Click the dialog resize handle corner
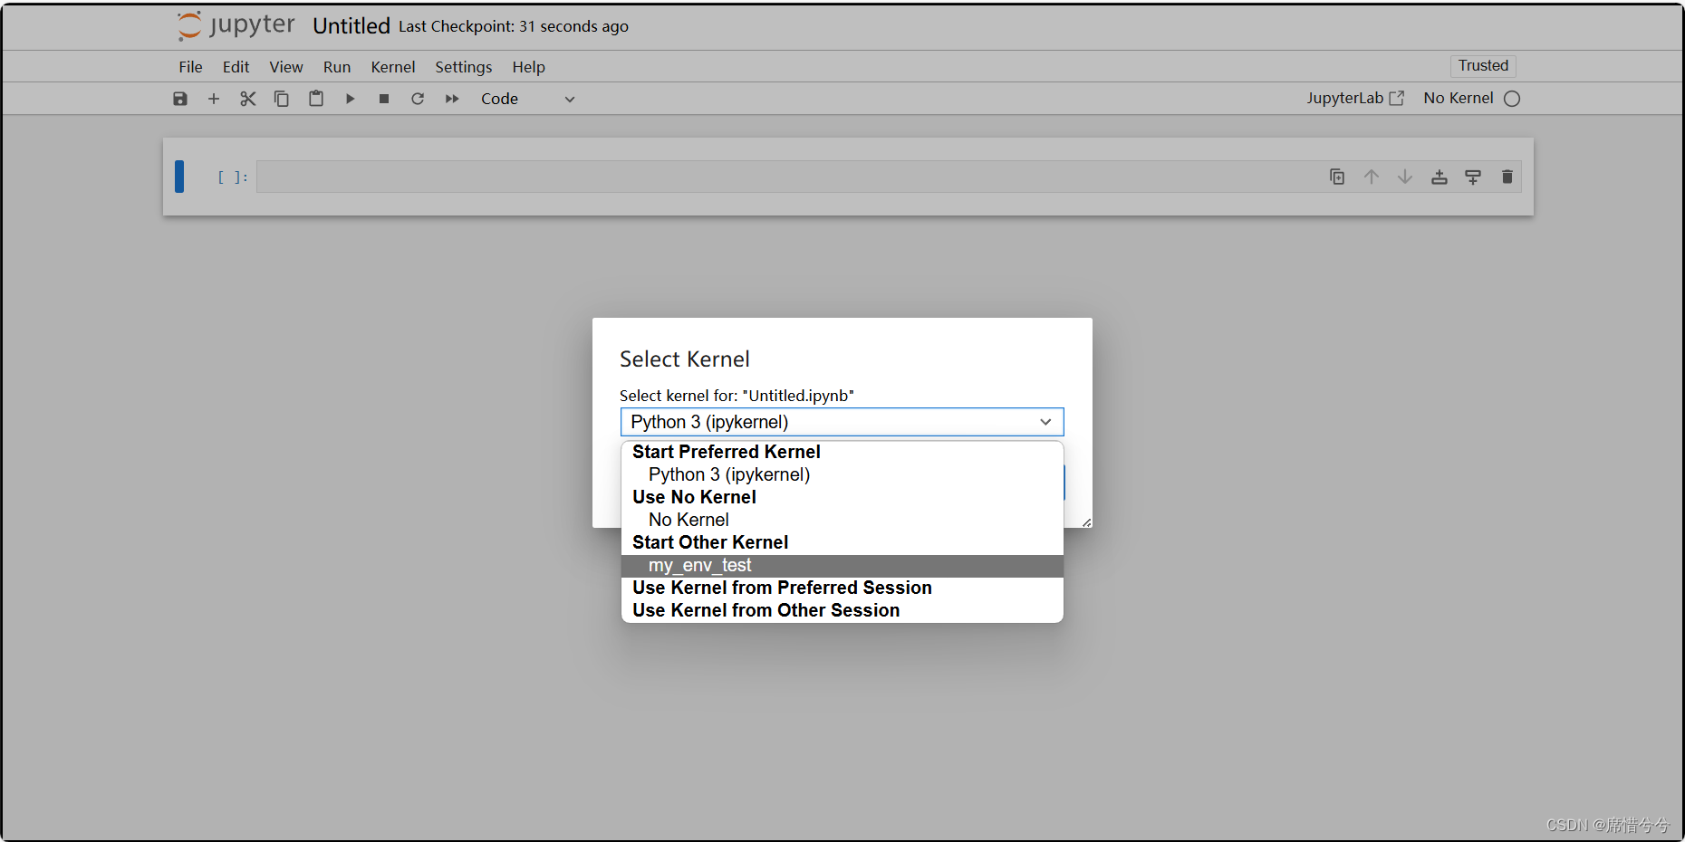This screenshot has width=1685, height=842. [x=1086, y=521]
